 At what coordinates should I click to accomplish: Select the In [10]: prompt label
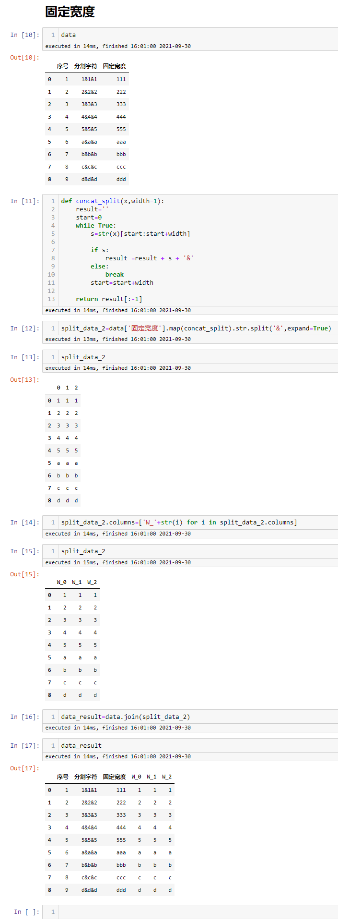click(x=25, y=35)
